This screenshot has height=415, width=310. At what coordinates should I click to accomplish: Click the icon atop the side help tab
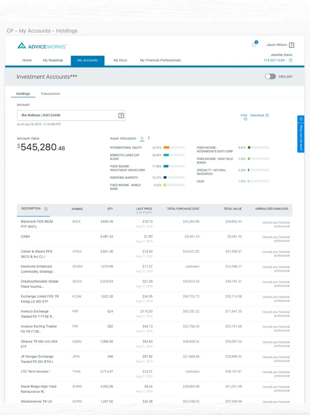point(301,119)
